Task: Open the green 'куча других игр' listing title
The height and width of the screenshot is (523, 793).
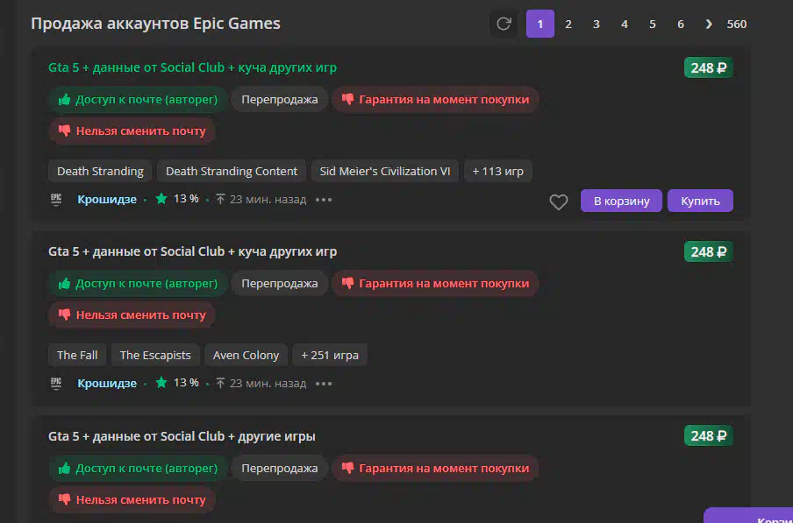Action: (192, 67)
